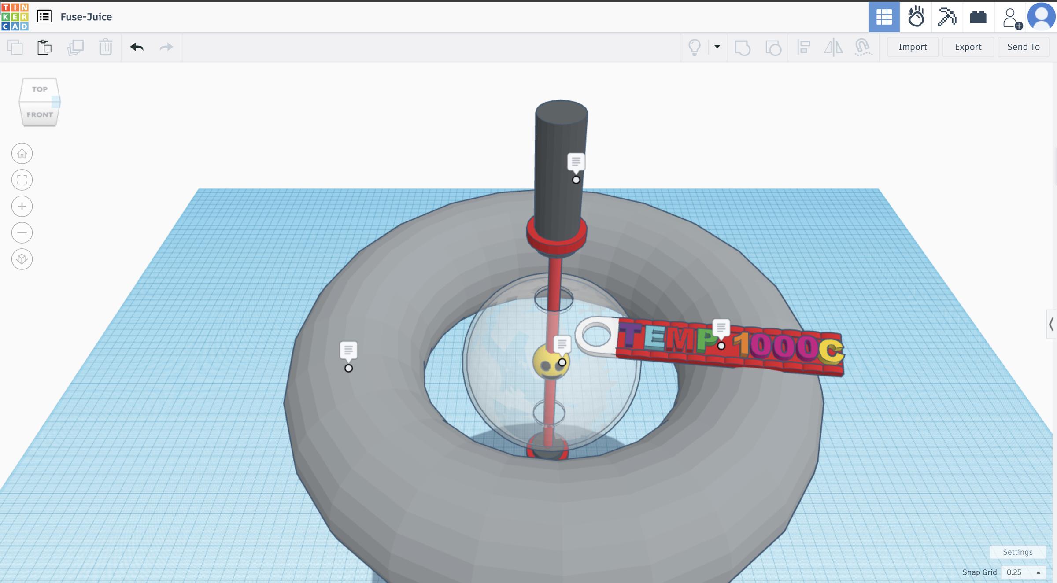Open the design menu next to Fuse-Juice
The height and width of the screenshot is (583, 1057).
point(44,16)
